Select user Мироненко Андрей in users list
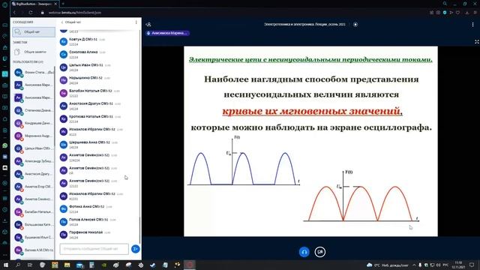 34,136
